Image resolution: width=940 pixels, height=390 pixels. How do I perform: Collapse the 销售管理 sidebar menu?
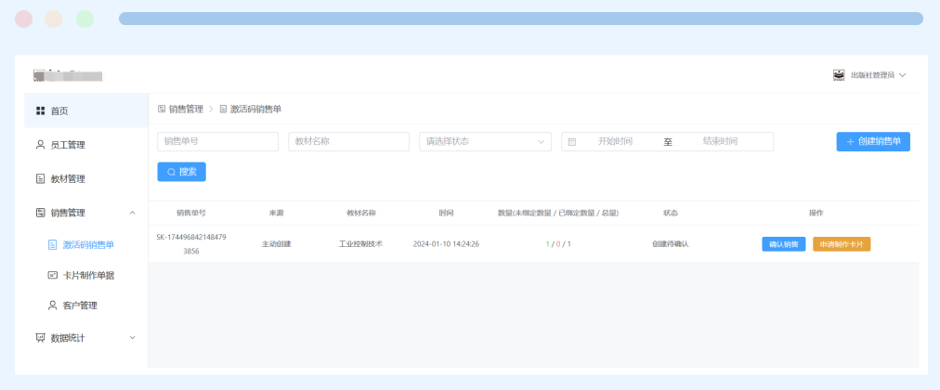pyautogui.click(x=132, y=213)
